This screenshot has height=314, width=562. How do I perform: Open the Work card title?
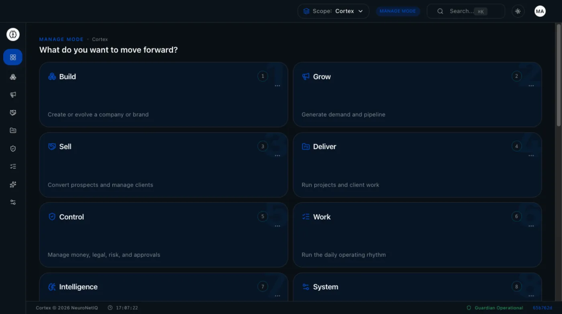(322, 217)
